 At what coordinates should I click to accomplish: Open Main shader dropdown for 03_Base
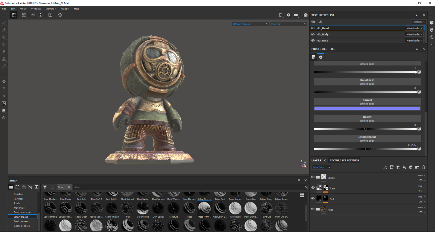[x=414, y=40]
